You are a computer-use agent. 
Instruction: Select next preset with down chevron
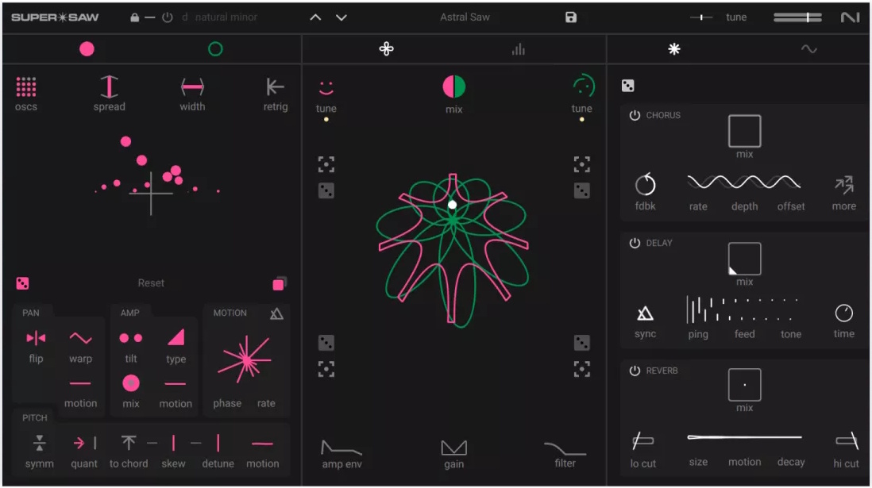pyautogui.click(x=341, y=17)
